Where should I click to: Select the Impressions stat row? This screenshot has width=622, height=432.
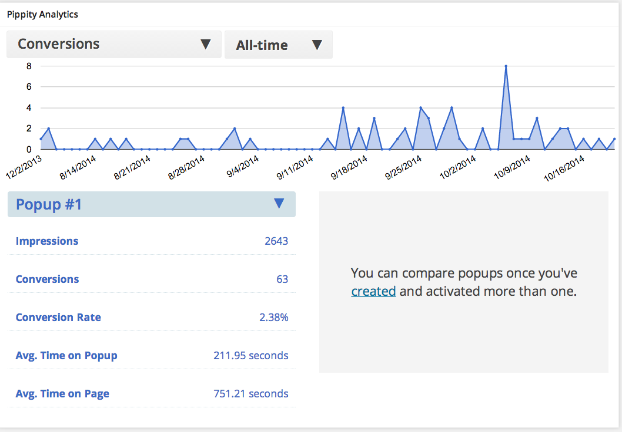point(152,241)
